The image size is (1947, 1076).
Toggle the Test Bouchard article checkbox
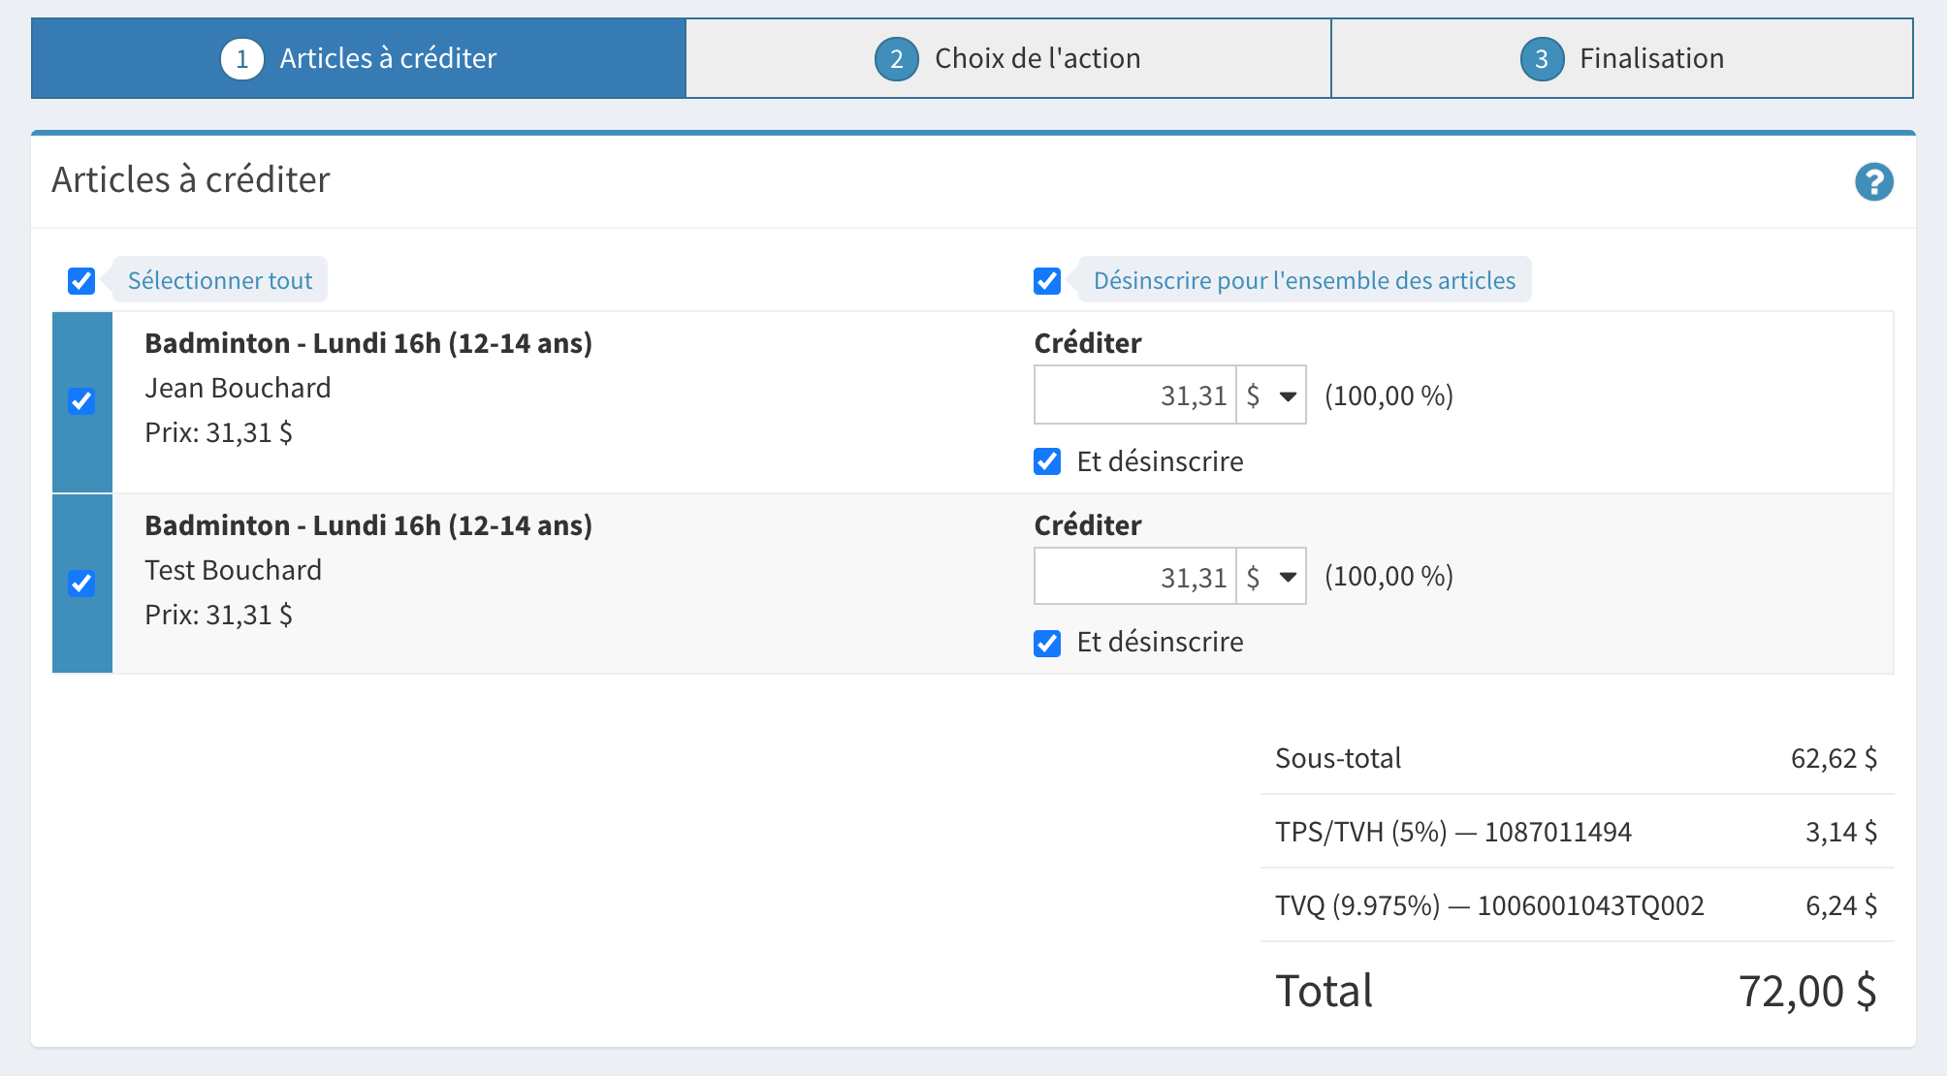81,584
